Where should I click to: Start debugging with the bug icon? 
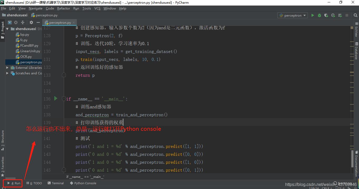(319, 15)
